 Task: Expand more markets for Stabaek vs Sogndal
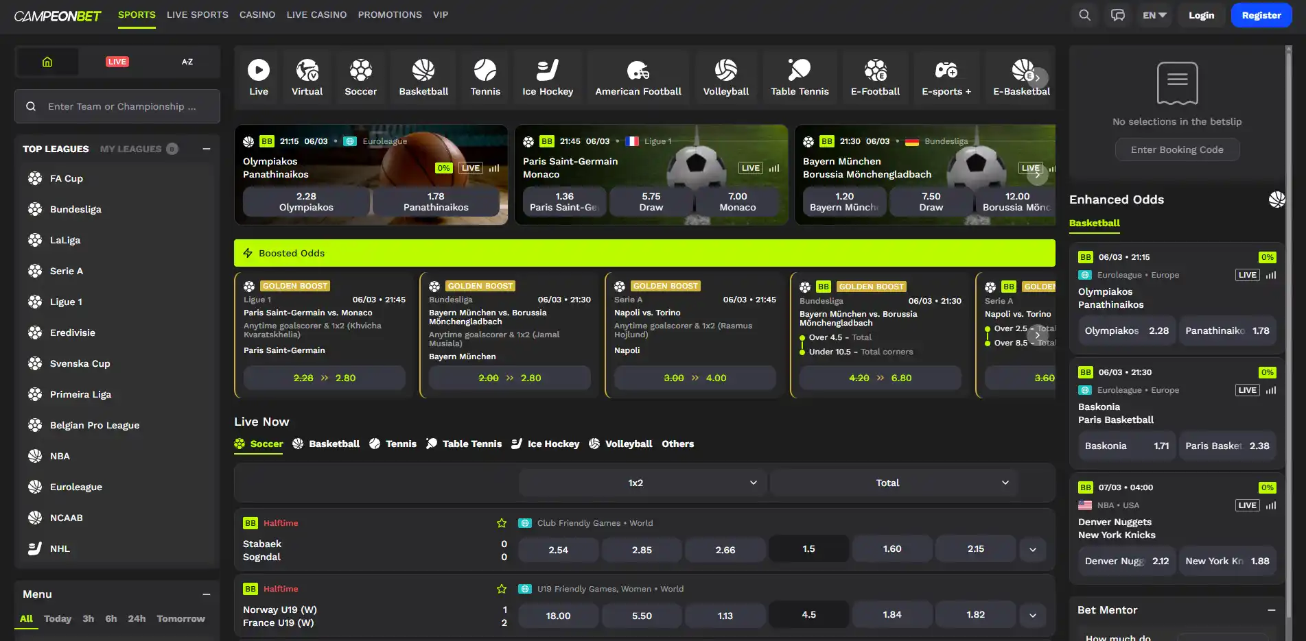[1033, 549]
